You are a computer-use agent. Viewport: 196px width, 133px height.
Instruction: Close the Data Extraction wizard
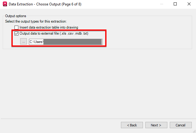click(189, 4)
